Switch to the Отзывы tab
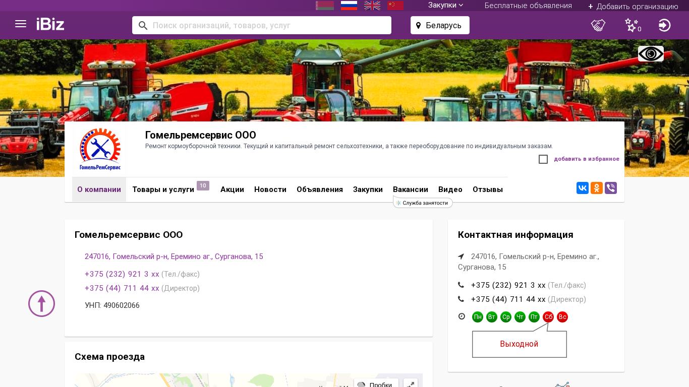The image size is (689, 387). tap(487, 189)
